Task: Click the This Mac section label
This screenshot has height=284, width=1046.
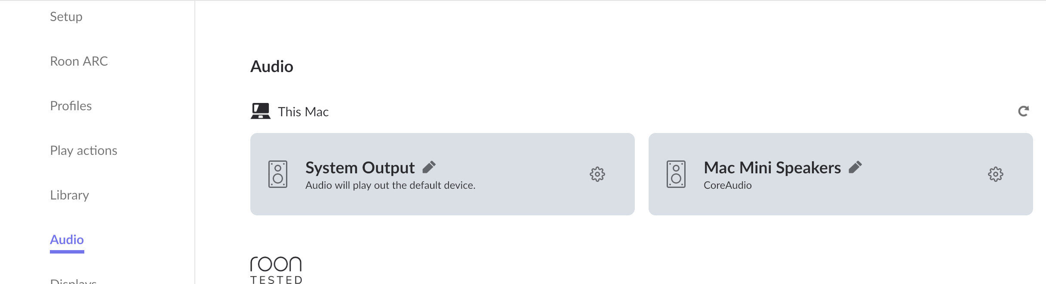Action: 303,112
